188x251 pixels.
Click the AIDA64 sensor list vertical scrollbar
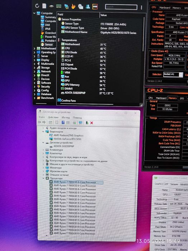pos(144,34)
